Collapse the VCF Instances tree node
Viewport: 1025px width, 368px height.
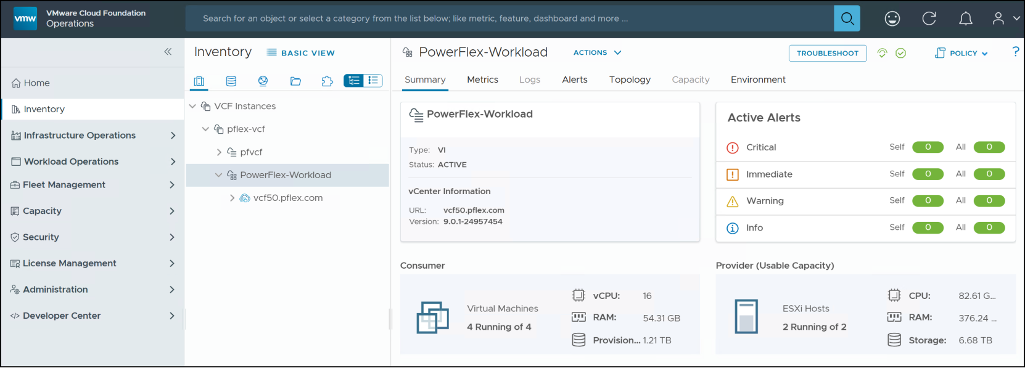pyautogui.click(x=192, y=106)
